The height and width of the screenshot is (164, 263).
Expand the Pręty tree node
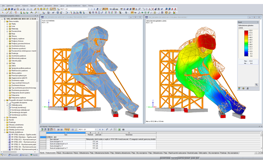point(7,63)
